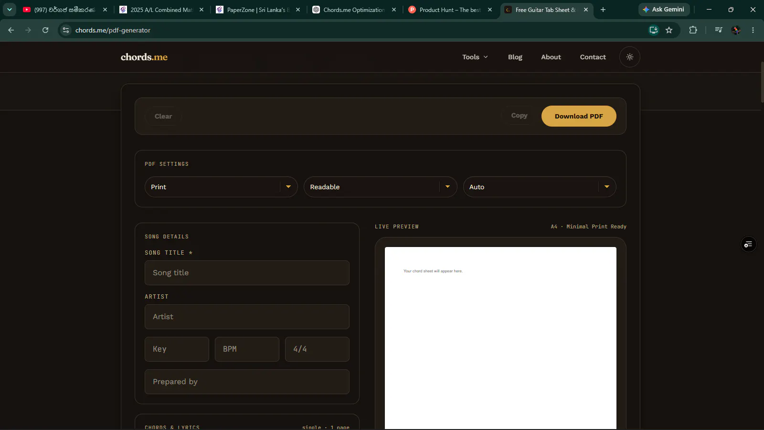The image size is (764, 430).
Task: Click the live preview page thumbnail
Action: 500,338
